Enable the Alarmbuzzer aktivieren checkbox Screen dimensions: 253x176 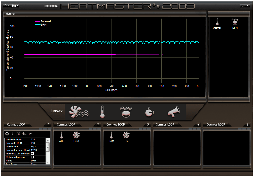point(32,153)
